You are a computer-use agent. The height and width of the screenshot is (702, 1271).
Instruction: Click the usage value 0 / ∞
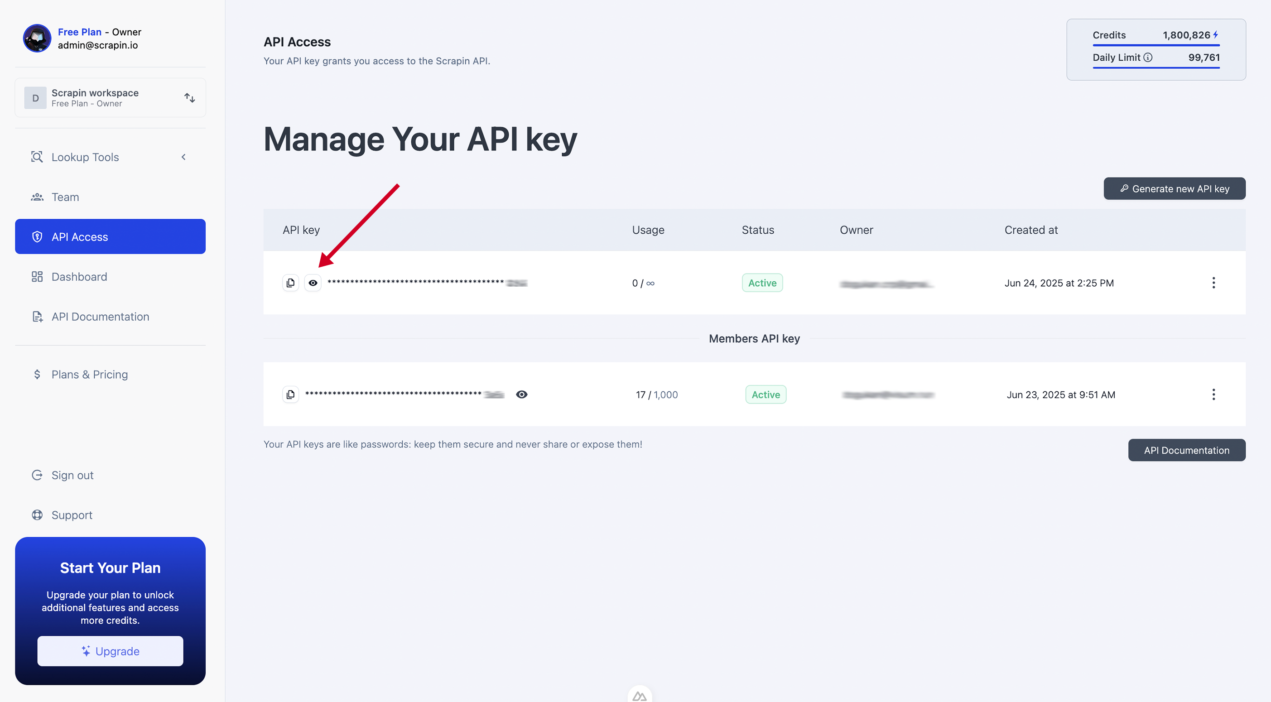(x=643, y=283)
